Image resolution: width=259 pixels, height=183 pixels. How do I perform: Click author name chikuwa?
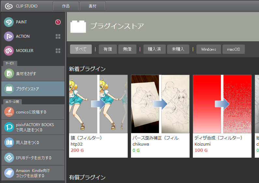[x=141, y=144]
